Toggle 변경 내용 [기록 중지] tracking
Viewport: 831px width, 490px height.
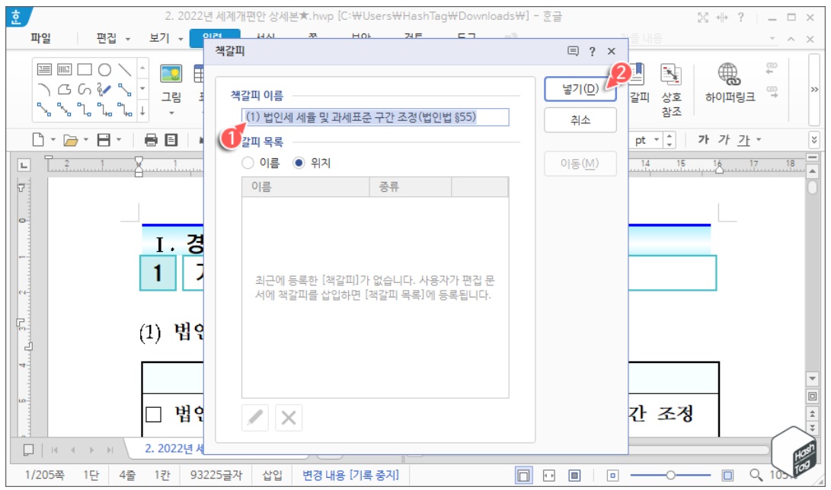(350, 475)
